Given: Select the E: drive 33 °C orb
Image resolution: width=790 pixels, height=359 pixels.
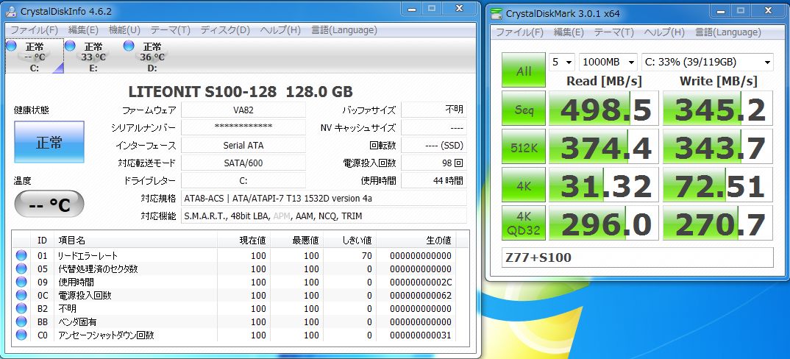Looking at the screenshot, I should 70,46.
